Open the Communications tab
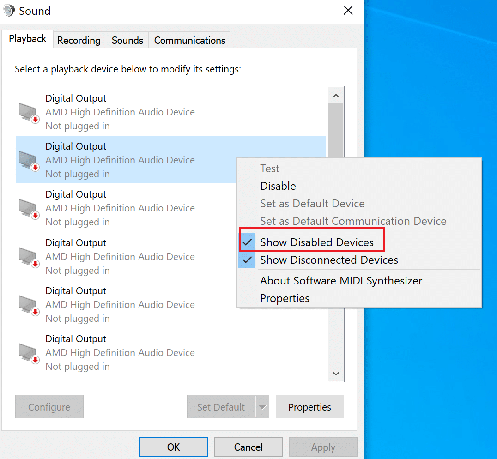 click(x=190, y=41)
